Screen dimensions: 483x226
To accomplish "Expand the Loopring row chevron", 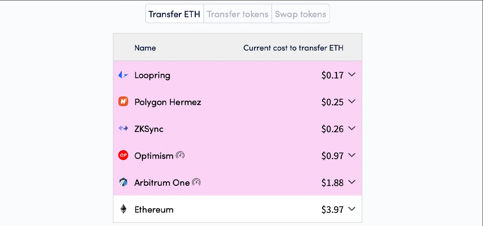I will (x=352, y=75).
